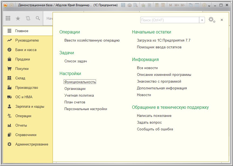233x166 pixels.
Task: Open the menu settings gear icon
Action: (211, 20)
